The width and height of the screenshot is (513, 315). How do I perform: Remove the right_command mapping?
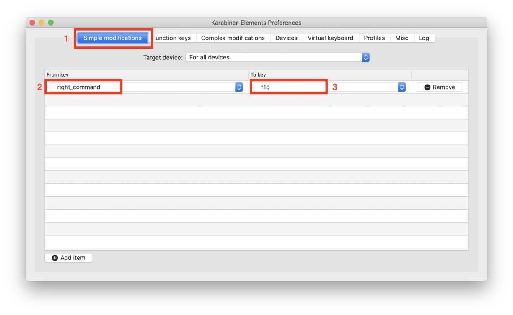[x=439, y=87]
